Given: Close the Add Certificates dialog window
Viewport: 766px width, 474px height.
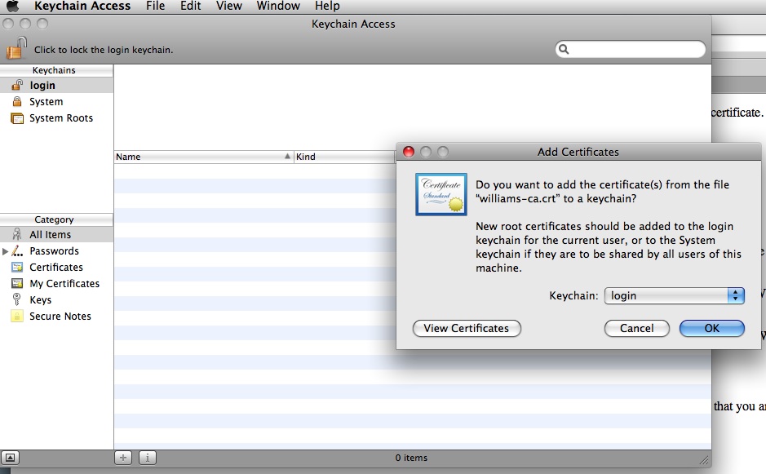Looking at the screenshot, I should tap(409, 152).
